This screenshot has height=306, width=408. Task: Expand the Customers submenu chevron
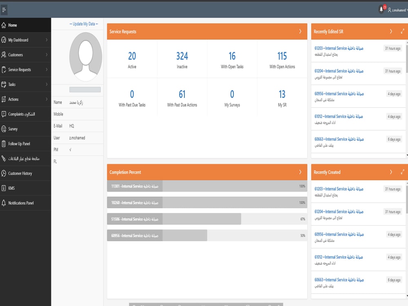click(x=47, y=55)
